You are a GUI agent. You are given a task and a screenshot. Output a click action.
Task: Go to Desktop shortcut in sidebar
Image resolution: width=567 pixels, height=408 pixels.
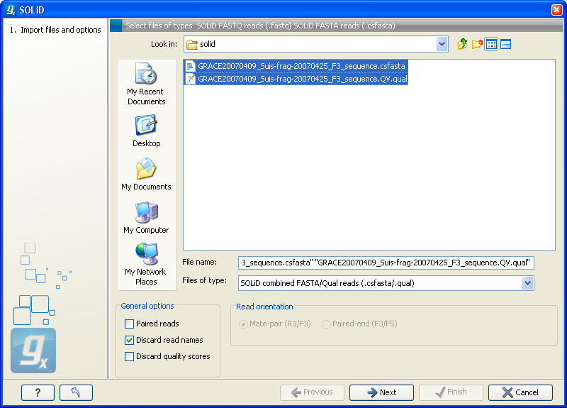pos(146,131)
